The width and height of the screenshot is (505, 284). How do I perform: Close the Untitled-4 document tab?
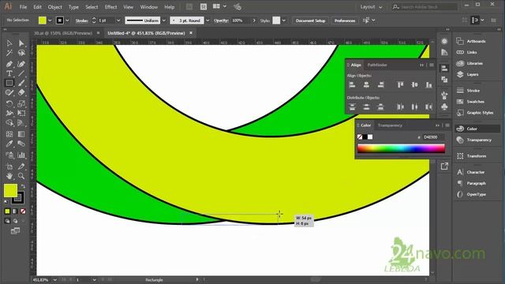tap(191, 33)
